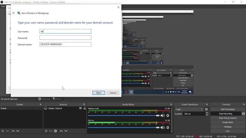
Task: Mute Desktop Audio speaker icon
Action: 163,116
